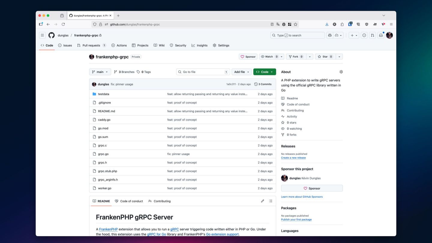This screenshot has width=432, height=243.
Task: Expand the Fork options arrow
Action: [x=310, y=57]
